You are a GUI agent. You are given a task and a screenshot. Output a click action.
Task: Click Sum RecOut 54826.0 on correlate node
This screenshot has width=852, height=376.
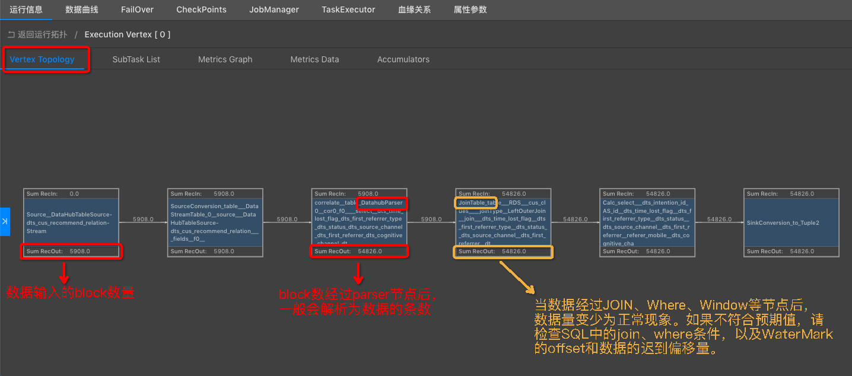tap(360, 251)
